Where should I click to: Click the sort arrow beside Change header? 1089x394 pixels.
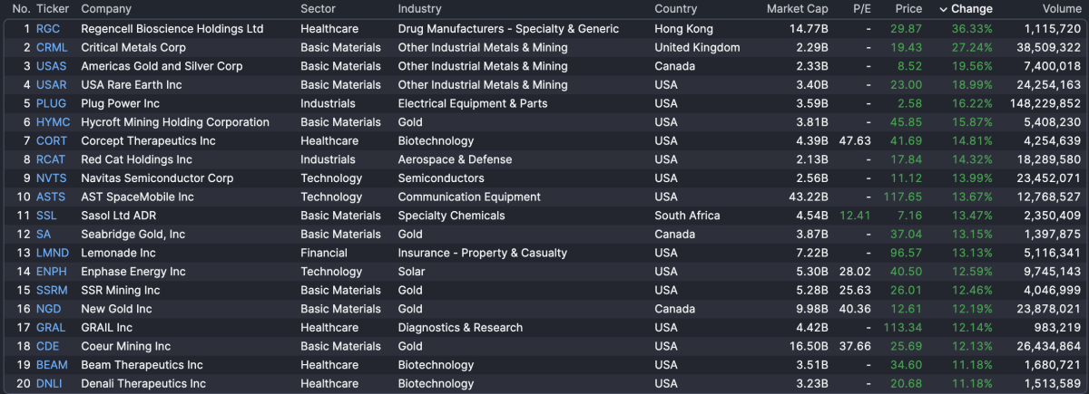pos(943,9)
